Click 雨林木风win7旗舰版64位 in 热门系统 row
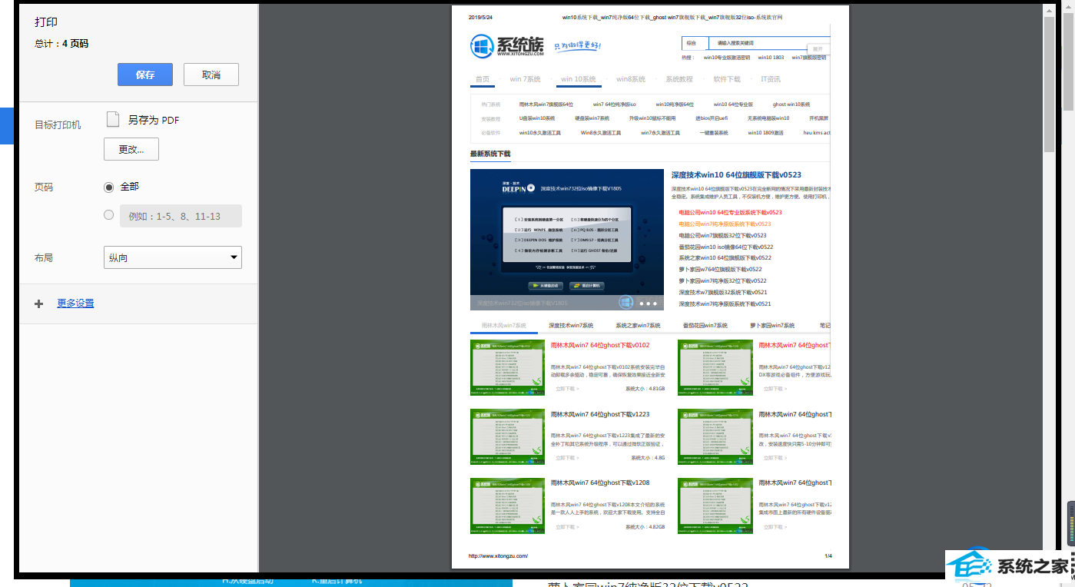Viewport: 1075px width, 587px height. pos(546,104)
